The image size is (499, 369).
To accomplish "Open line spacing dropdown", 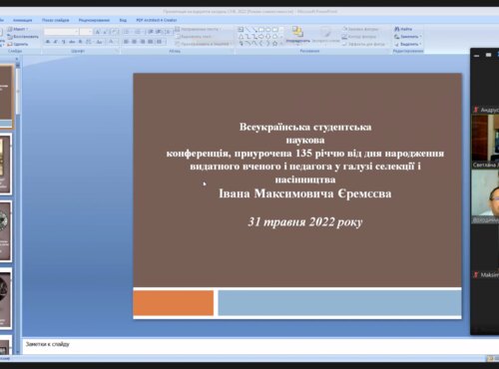I will (x=168, y=32).
